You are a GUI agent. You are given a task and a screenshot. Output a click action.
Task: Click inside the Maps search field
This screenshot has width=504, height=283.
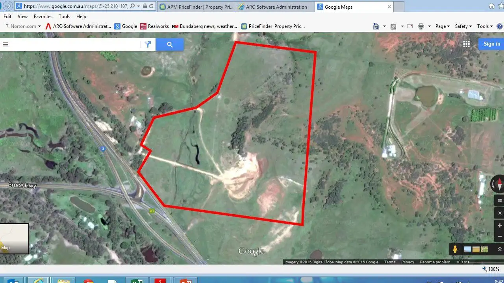pos(75,44)
